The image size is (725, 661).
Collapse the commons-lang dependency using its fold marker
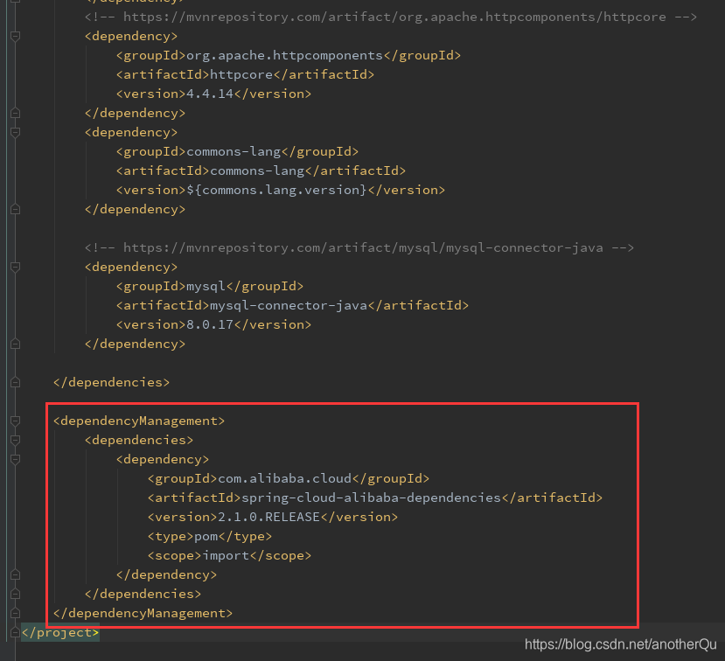tap(15, 132)
